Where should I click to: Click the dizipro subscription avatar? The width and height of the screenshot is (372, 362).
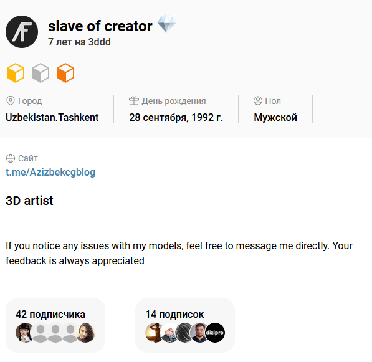point(215,333)
